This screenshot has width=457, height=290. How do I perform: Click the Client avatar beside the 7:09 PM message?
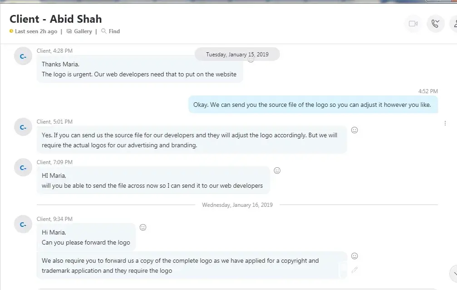coord(23,167)
